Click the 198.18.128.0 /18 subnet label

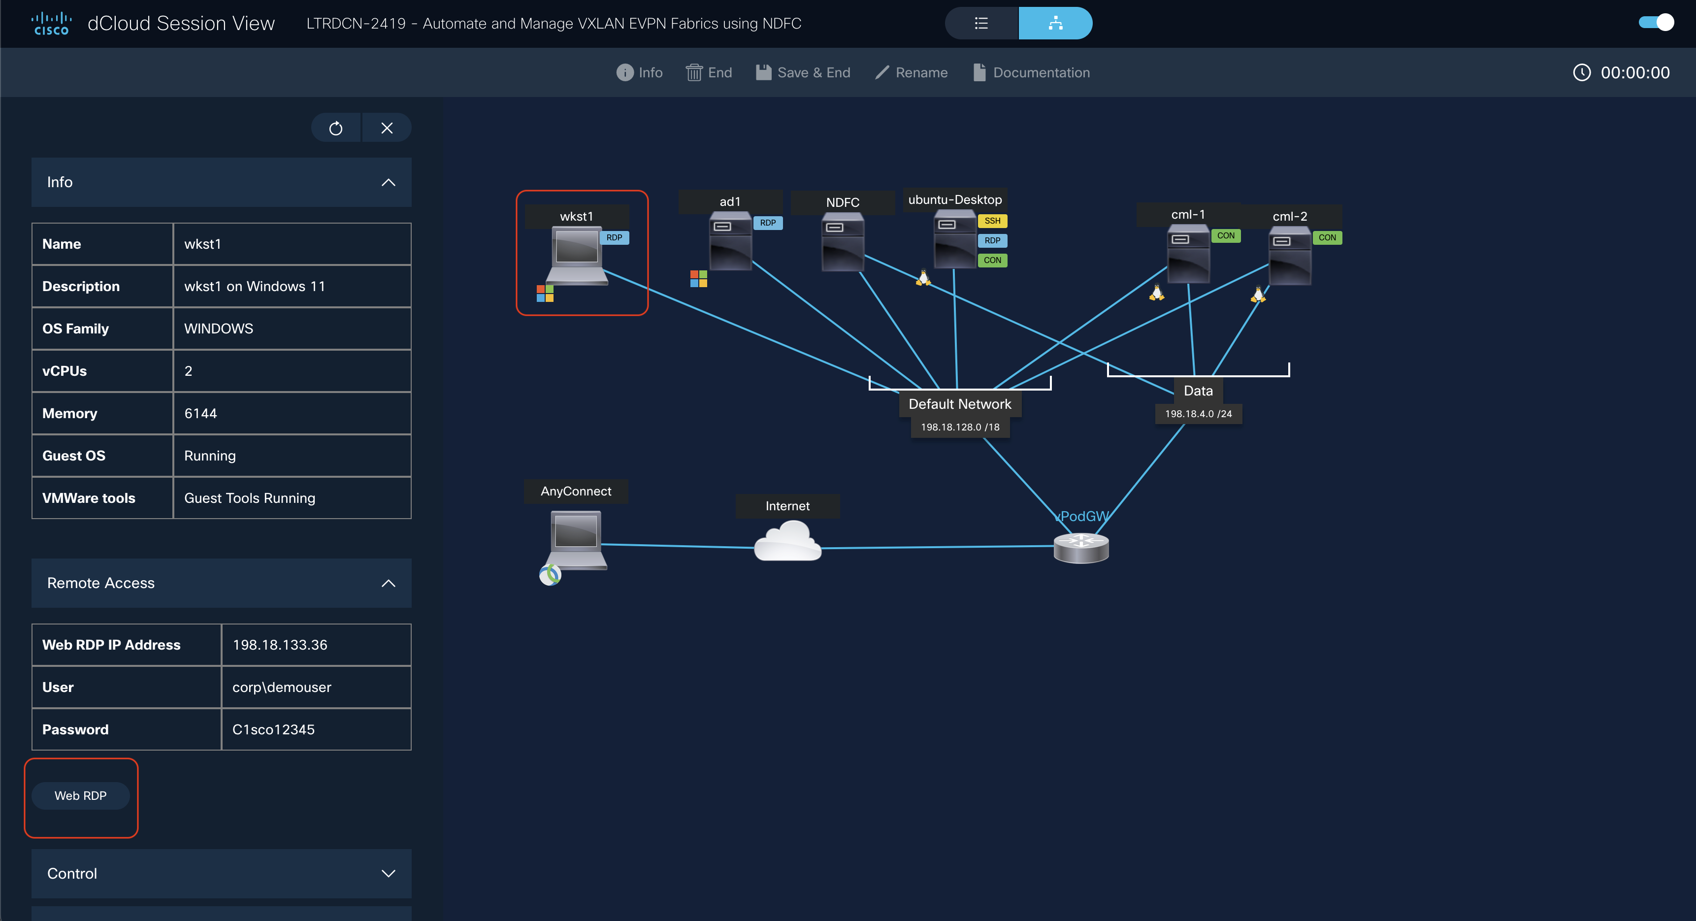960,427
